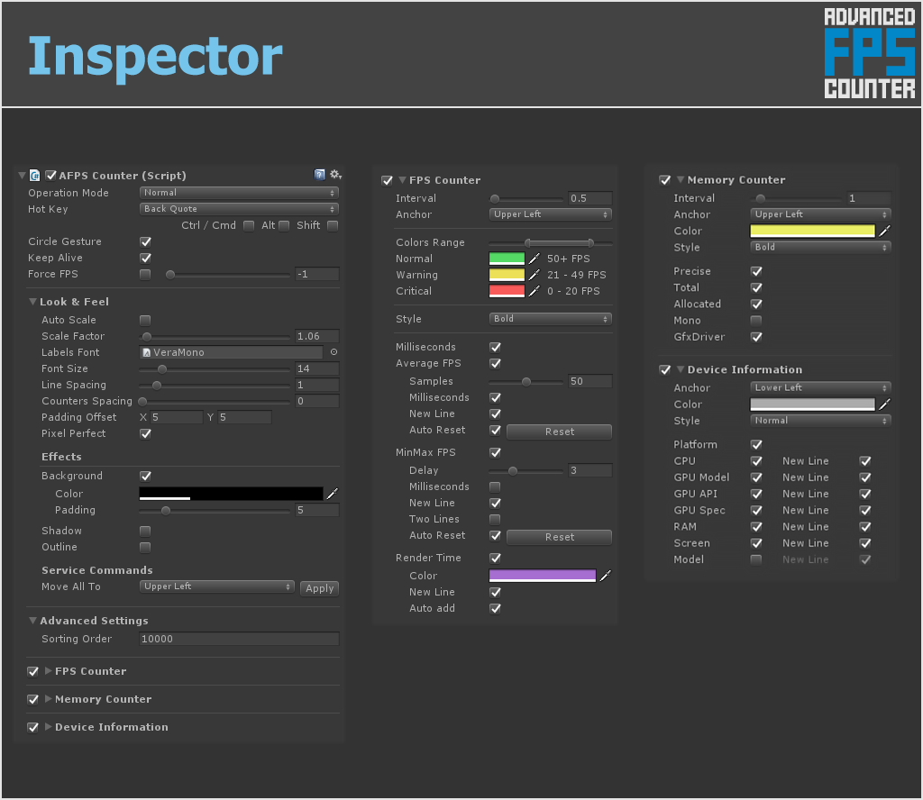Click the VeraMono font asset icon

tap(147, 352)
